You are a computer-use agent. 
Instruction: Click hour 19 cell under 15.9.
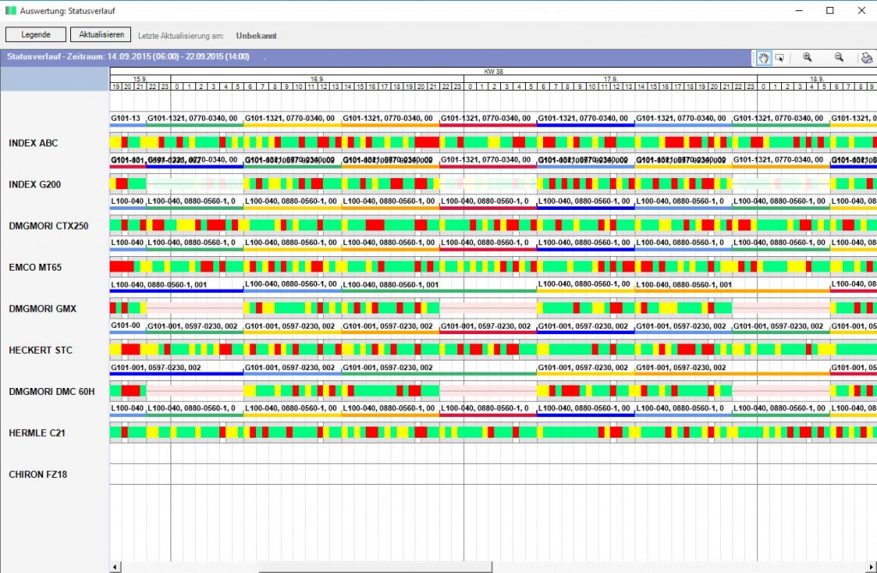click(116, 87)
